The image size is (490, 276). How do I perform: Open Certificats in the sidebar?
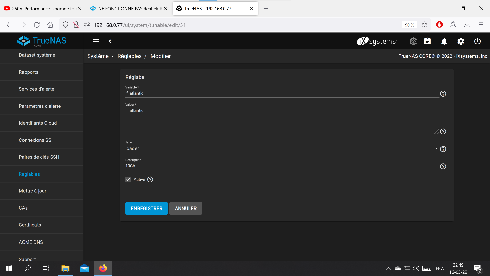click(42, 225)
